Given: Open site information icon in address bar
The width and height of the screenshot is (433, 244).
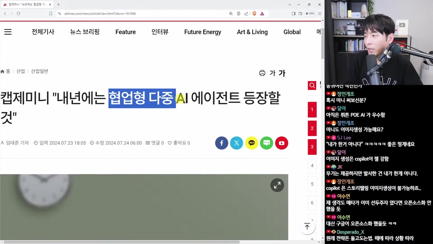Looking at the screenshot, I should click(x=60, y=14).
